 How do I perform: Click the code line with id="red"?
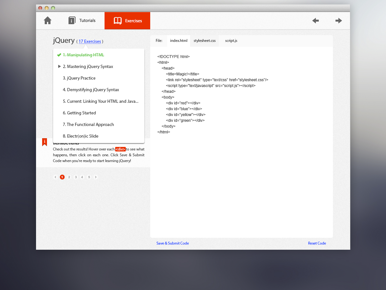pos(183,103)
